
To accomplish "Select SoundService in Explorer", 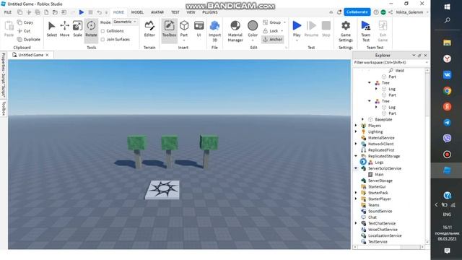I will tap(380, 211).
